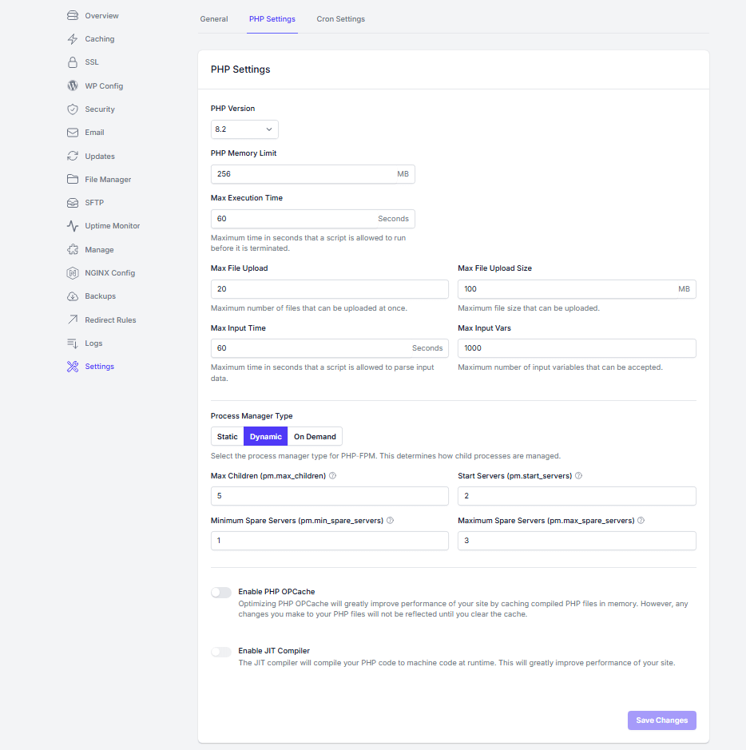Click the SSL padlock icon in sidebar
746x750 pixels.
[x=73, y=62]
